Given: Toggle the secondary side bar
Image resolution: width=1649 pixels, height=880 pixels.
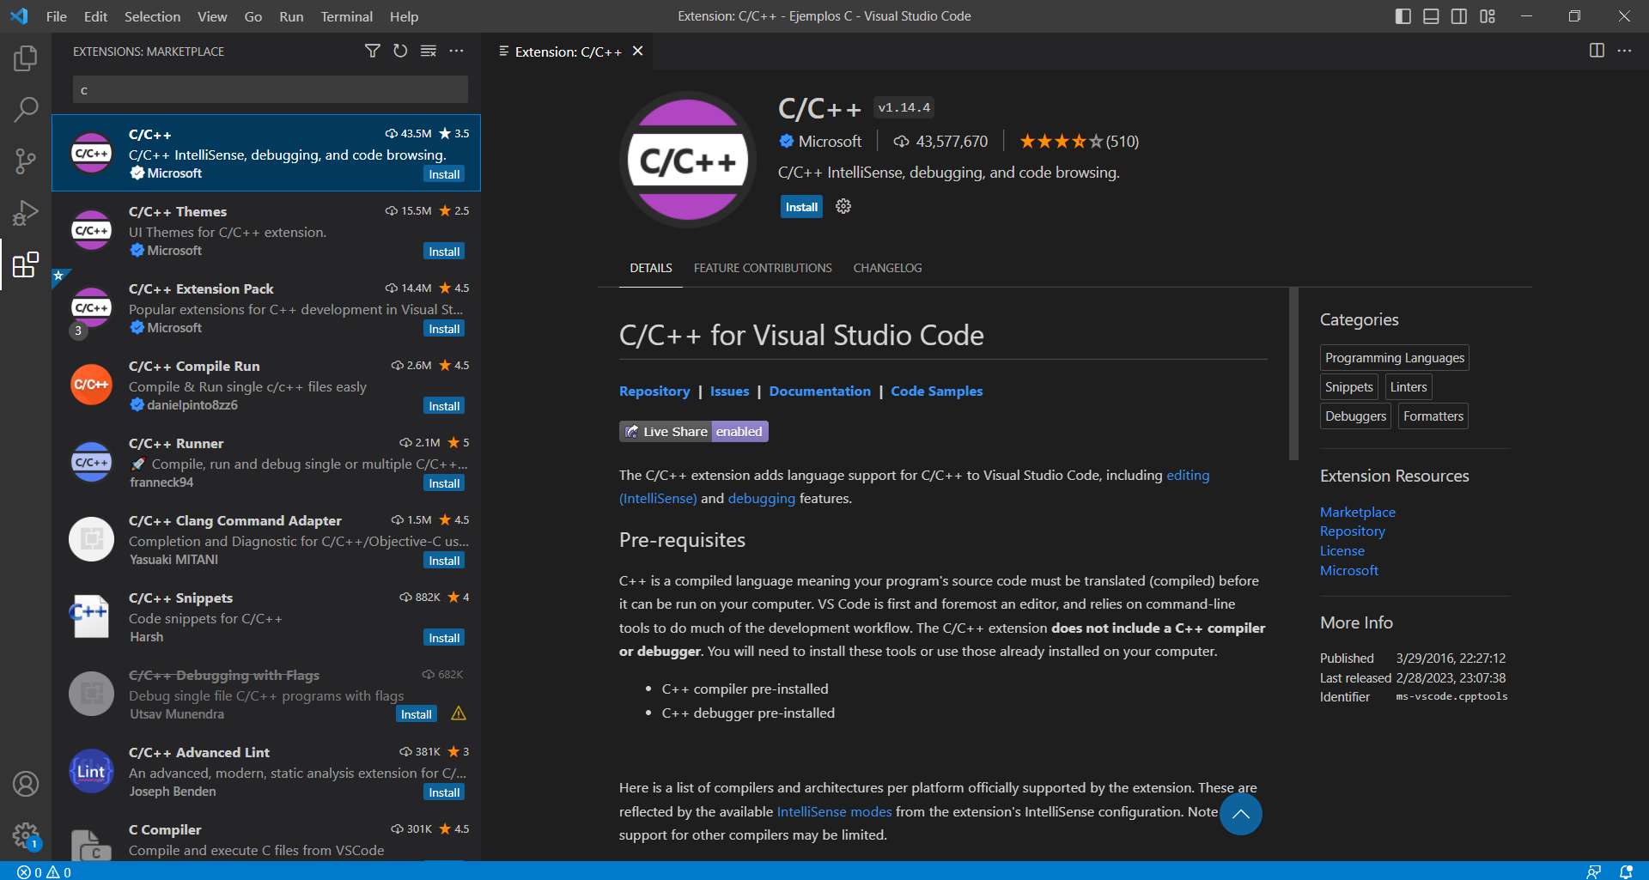Looking at the screenshot, I should 1459,15.
